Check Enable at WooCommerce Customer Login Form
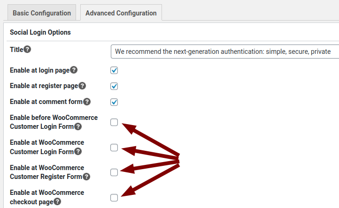 point(114,148)
